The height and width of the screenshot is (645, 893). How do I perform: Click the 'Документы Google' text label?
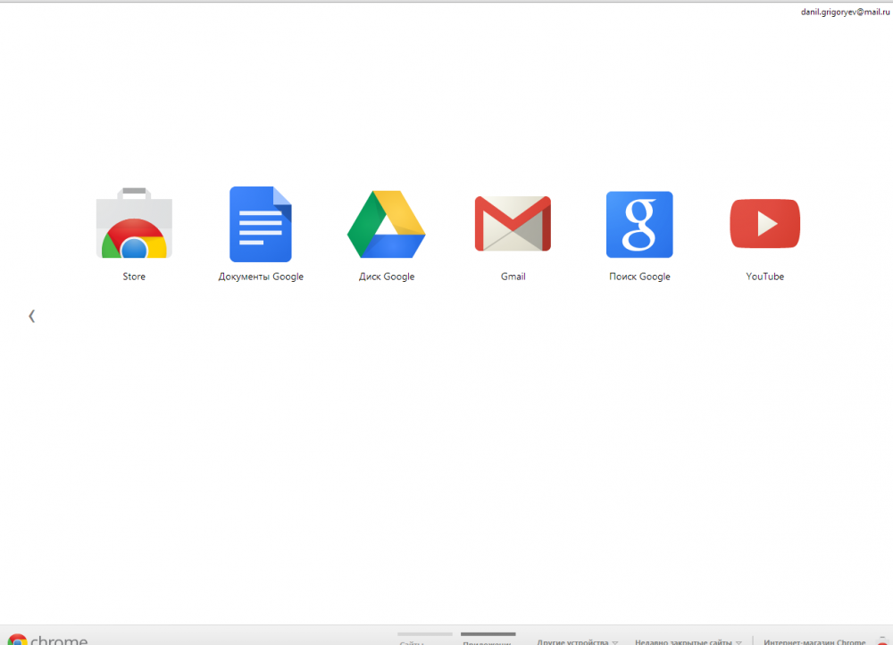[x=261, y=277]
